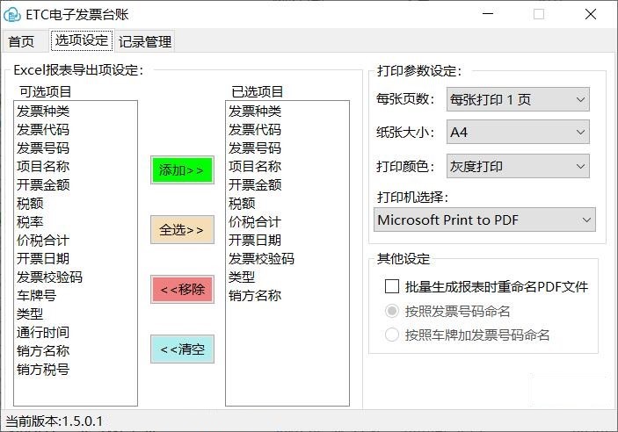Open the 每张页数 dropdown
This screenshot has width=618, height=432.
(518, 99)
